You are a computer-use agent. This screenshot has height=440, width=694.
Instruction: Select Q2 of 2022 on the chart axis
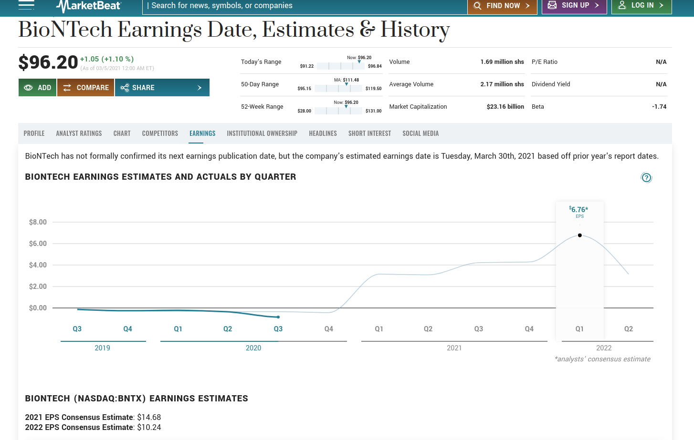pos(629,329)
